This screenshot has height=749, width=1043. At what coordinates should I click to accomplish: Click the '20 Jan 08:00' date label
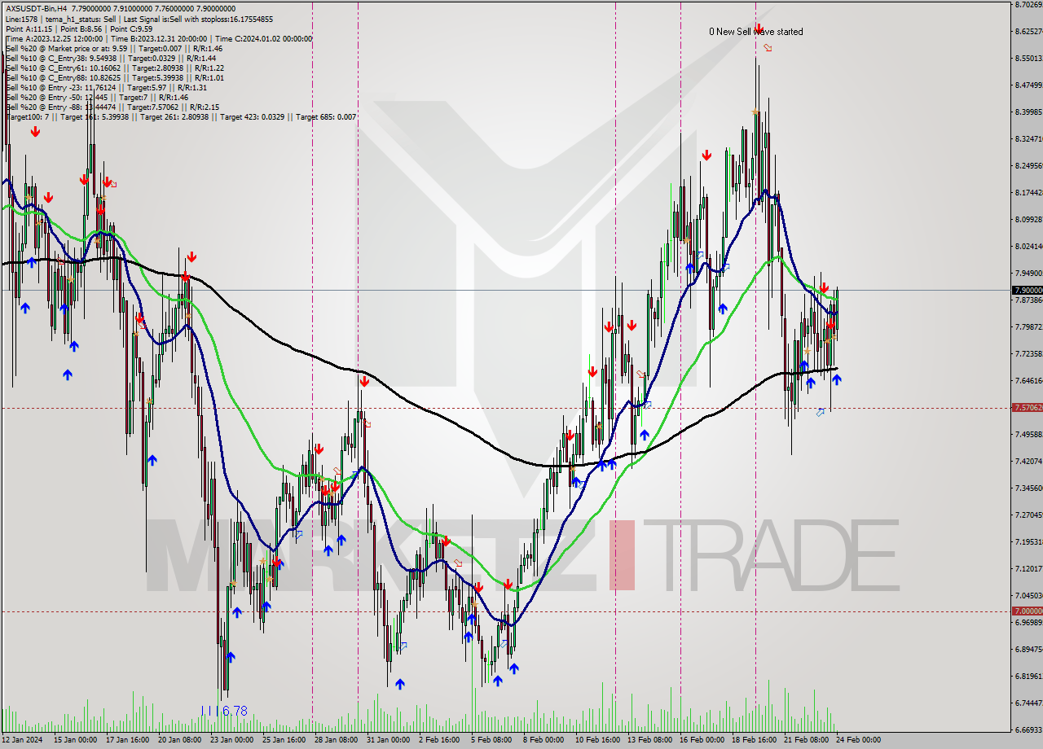[179, 740]
